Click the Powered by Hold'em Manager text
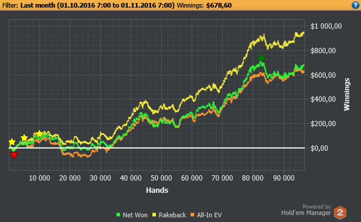The image size is (361, 222). [x=306, y=210]
